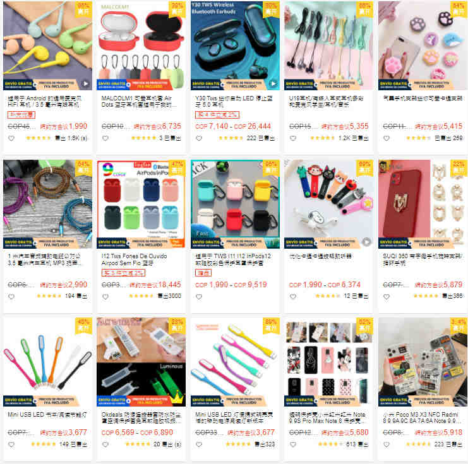This screenshot has height=464, width=468.
Task: Favorite the Android HiFi wired earphones heart
Action: tap(11, 138)
